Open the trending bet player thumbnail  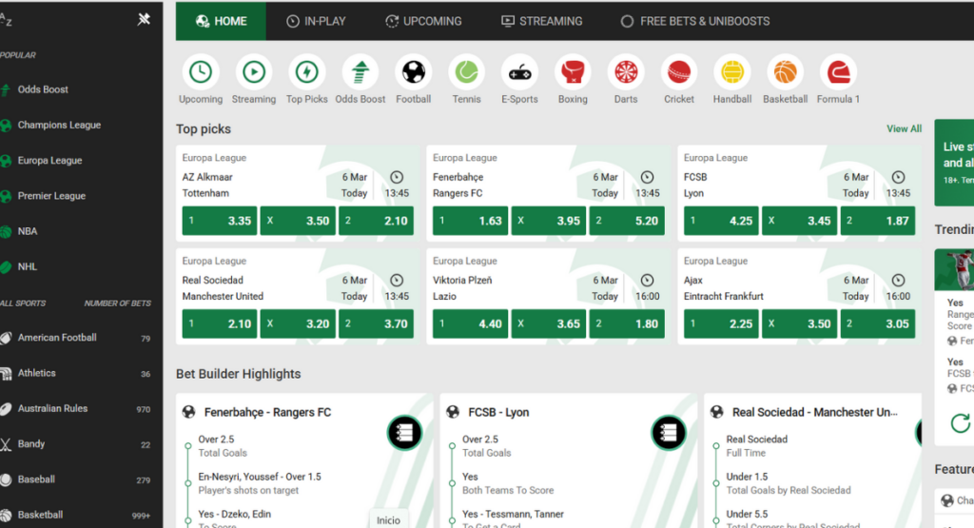[955, 269]
